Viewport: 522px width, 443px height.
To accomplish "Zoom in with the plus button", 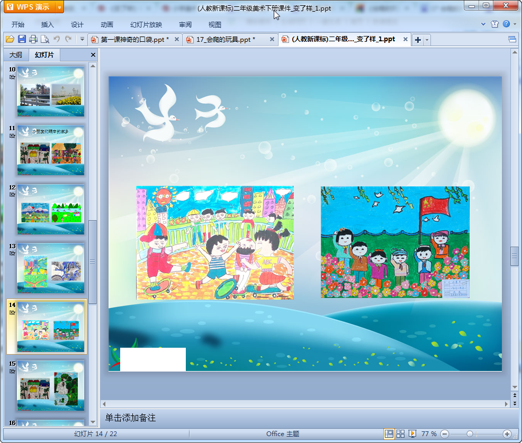I will pyautogui.click(x=507, y=433).
